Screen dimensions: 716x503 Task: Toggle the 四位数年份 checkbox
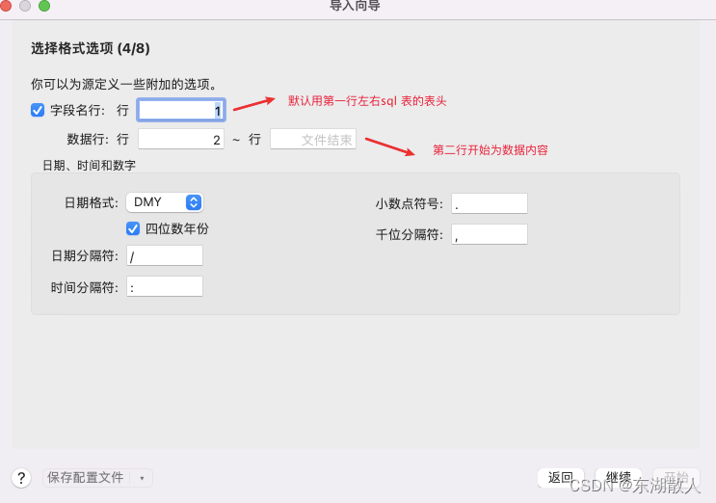[133, 228]
